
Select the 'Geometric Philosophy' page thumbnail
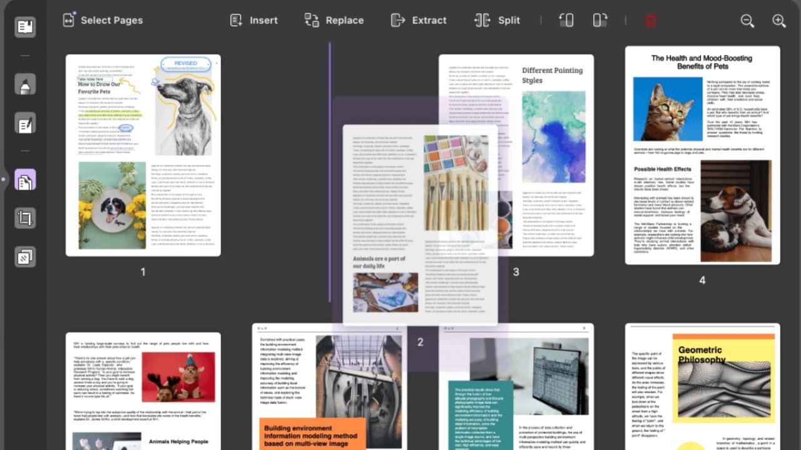tap(702, 387)
